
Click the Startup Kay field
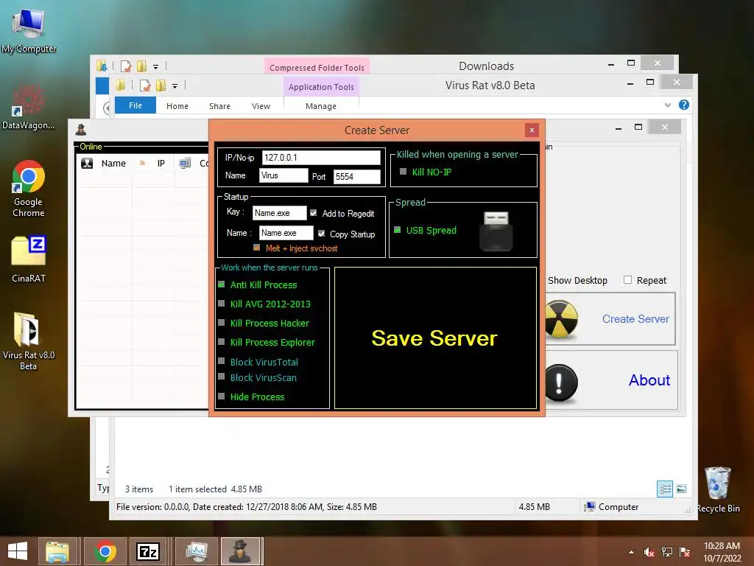(x=279, y=213)
